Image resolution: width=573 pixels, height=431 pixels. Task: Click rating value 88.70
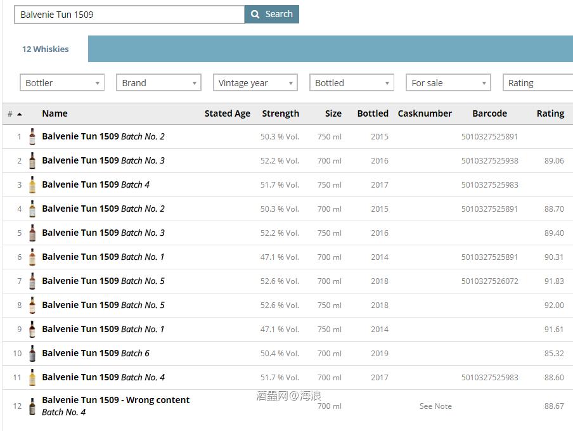tap(554, 209)
